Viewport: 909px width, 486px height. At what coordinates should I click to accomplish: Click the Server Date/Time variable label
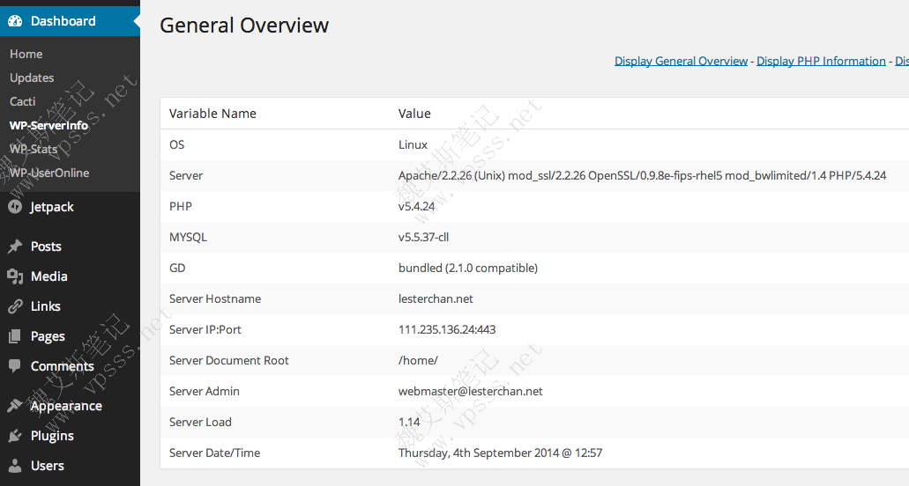(214, 453)
